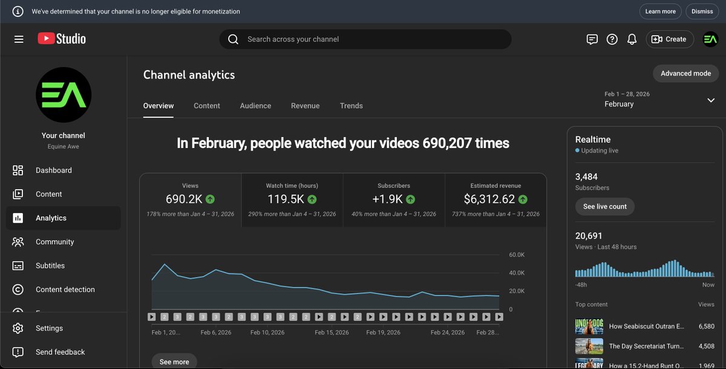Switch to the Trends tab
The image size is (726, 369).
352,106
